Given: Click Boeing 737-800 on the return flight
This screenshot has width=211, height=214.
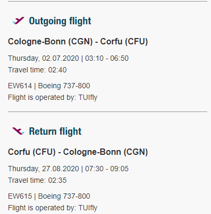Looking at the screenshot, I should click(x=64, y=196).
